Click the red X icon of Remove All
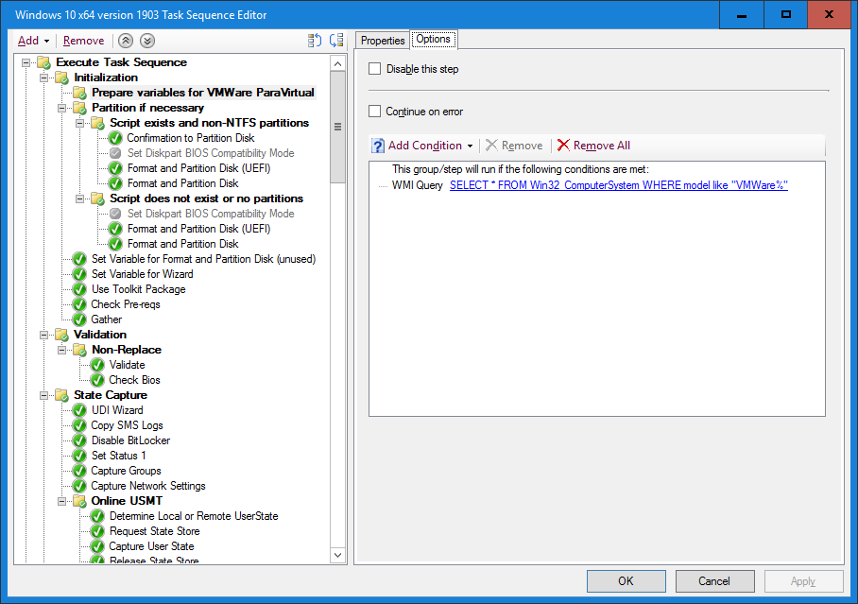 (563, 146)
